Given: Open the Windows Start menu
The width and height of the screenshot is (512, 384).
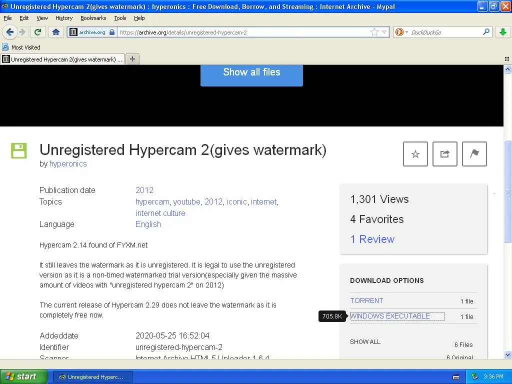Looking at the screenshot, I should [x=23, y=376].
